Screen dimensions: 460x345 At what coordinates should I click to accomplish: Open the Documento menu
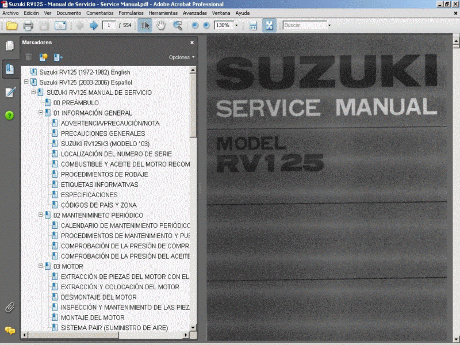click(x=69, y=13)
